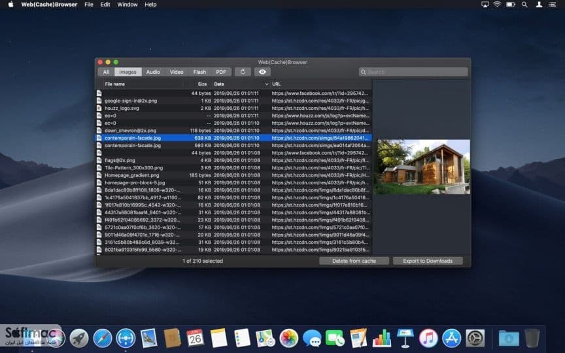The height and width of the screenshot is (353, 565).
Task: Switch to the Video filter tab
Action: [x=177, y=72]
